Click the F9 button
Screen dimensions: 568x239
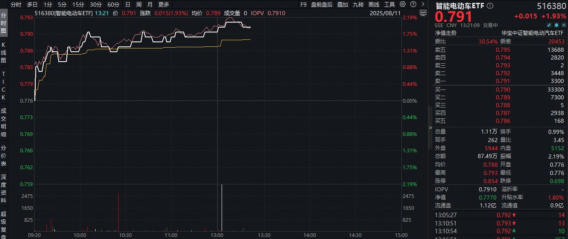(x=303, y=5)
